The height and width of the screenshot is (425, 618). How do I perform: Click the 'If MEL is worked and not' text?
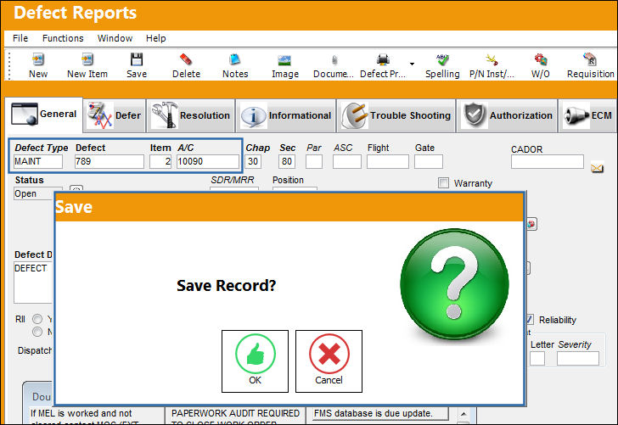pyautogui.click(x=81, y=413)
